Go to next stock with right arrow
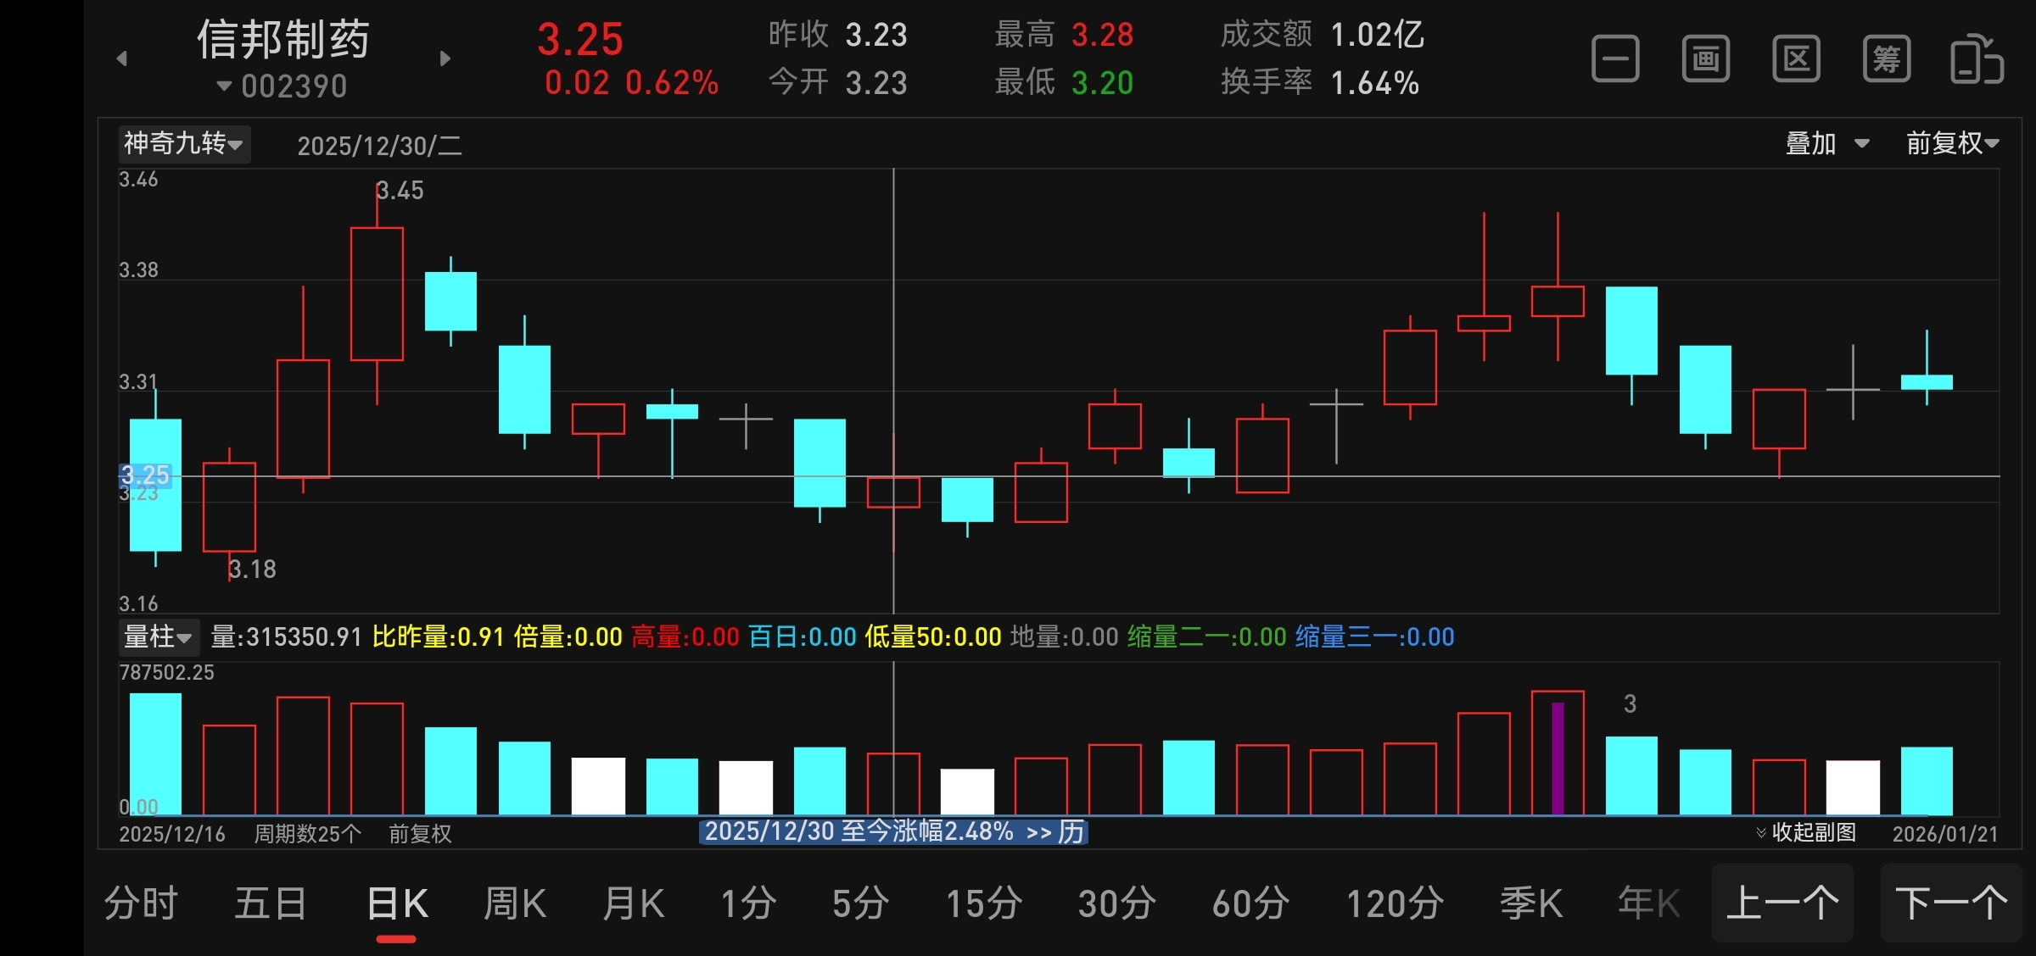 (x=445, y=58)
